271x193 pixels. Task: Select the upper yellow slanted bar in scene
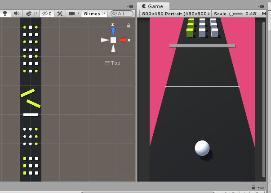[x=28, y=93]
